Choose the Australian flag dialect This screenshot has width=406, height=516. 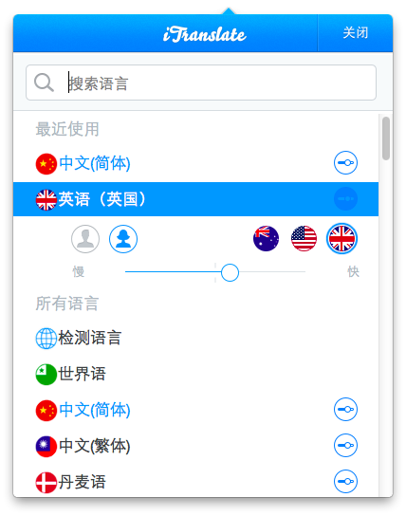tap(266, 239)
